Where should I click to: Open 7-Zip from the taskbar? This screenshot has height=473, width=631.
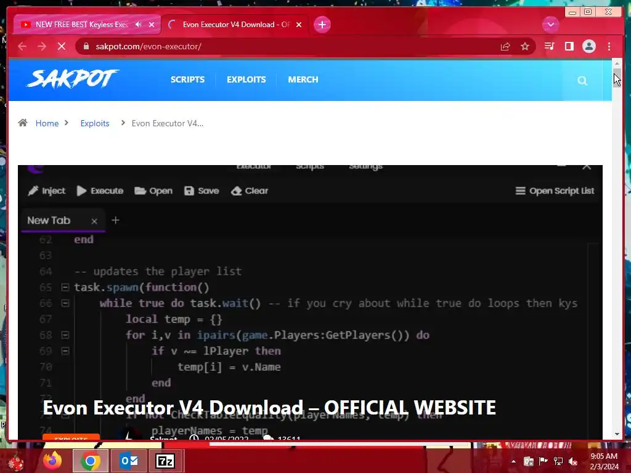click(165, 461)
